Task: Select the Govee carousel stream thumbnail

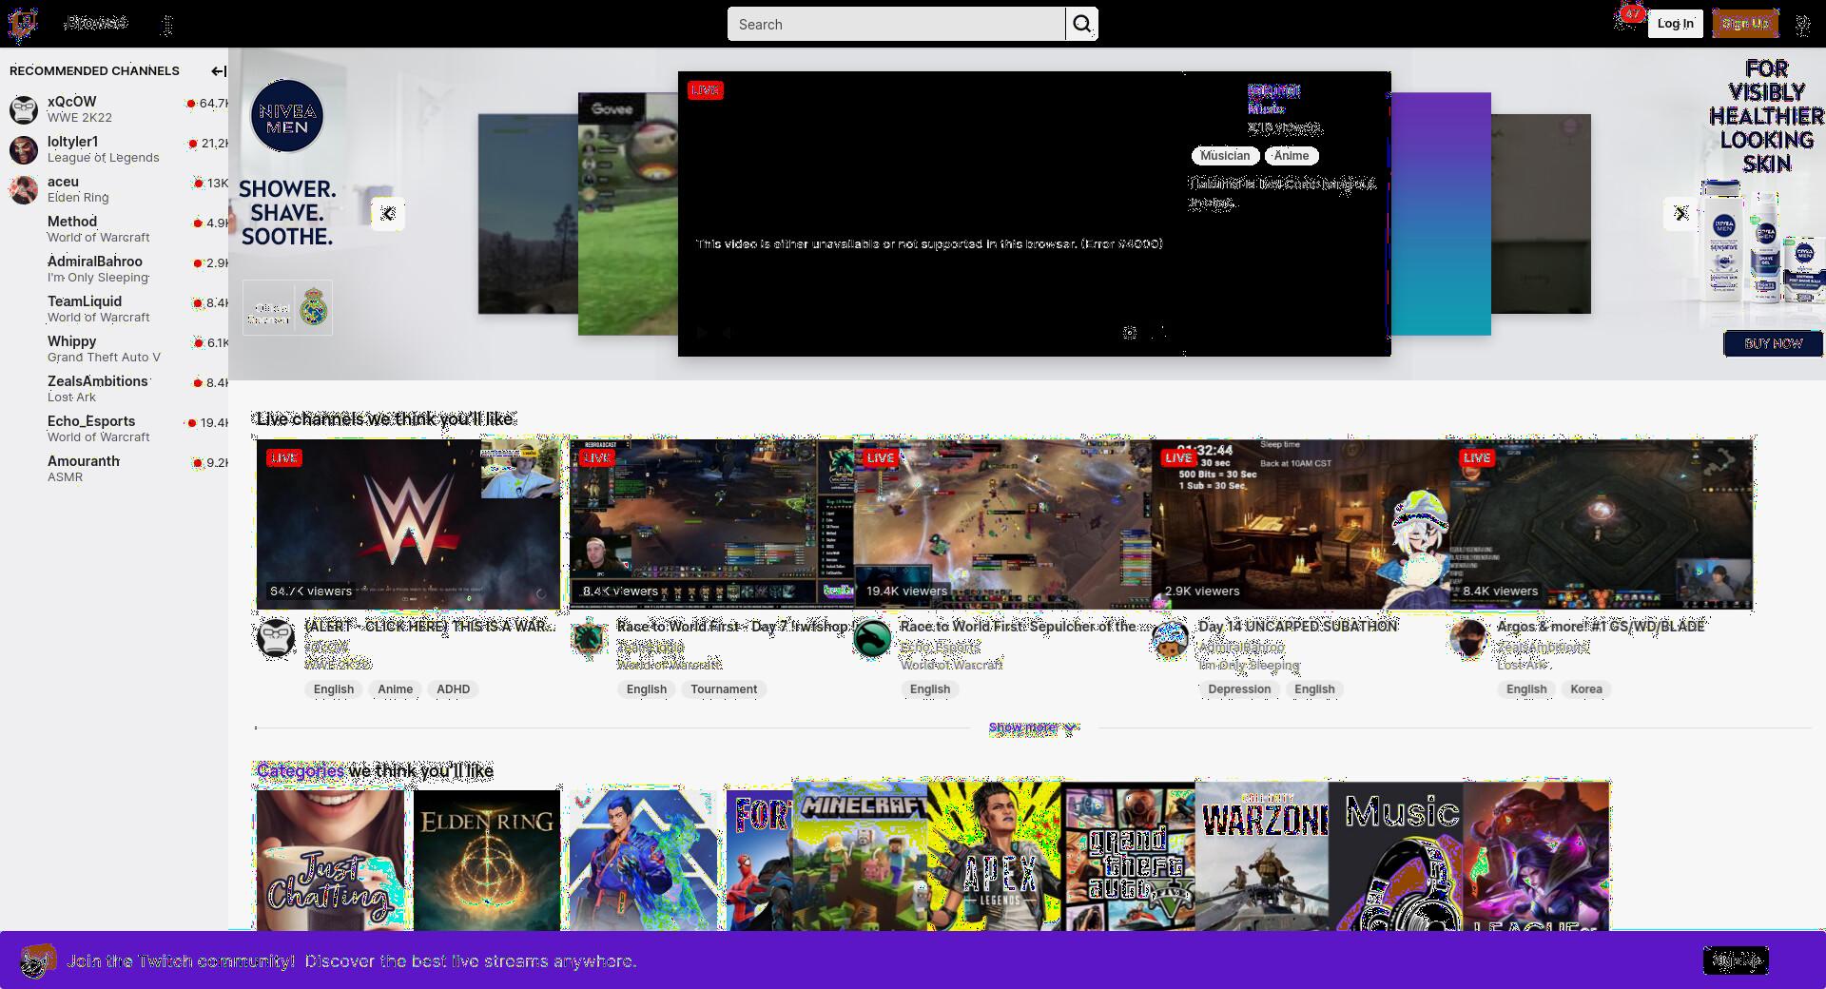Action: (628, 214)
